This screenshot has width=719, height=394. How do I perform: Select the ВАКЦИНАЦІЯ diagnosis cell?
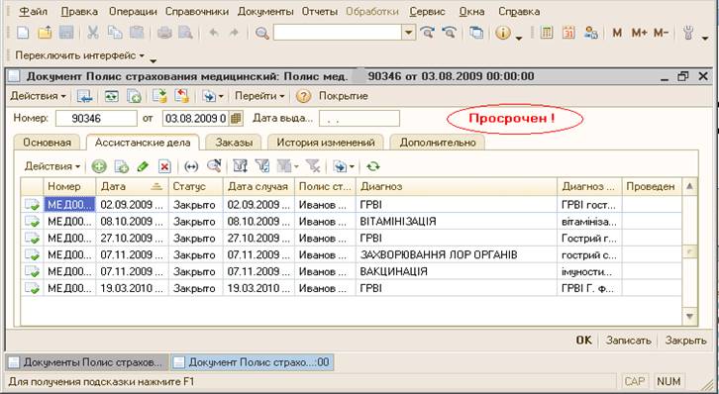(457, 271)
